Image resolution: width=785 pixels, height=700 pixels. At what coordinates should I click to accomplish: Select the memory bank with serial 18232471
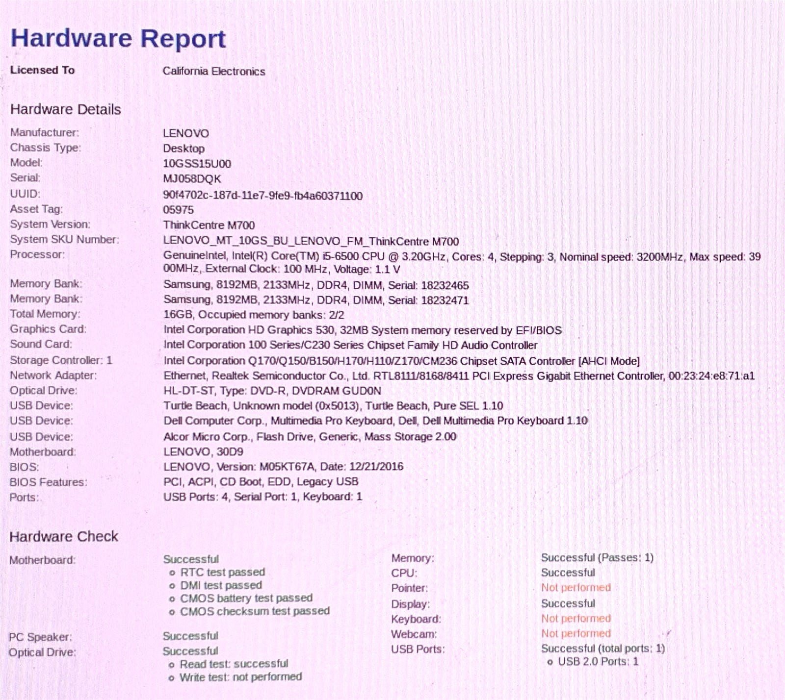[316, 300]
